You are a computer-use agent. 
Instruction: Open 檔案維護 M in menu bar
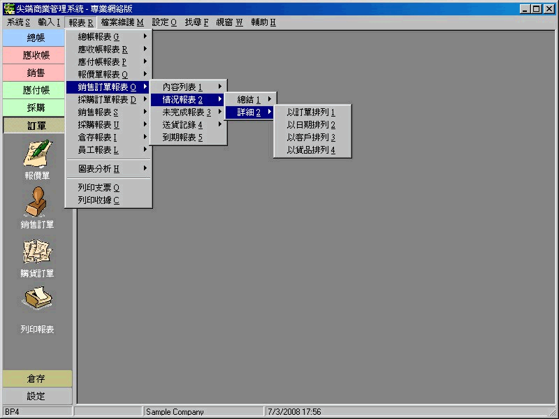(x=122, y=22)
